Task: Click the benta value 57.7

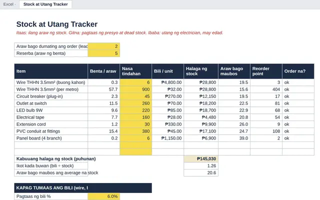Action: click(103, 89)
